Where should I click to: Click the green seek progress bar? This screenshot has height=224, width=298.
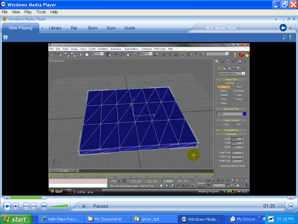tap(26, 198)
